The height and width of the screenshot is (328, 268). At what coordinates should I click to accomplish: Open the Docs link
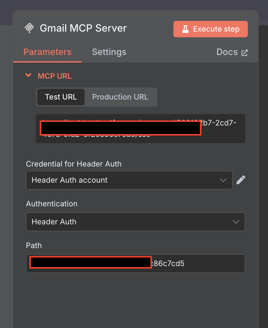[227, 52]
